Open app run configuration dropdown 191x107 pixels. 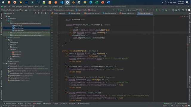pyautogui.click(x=121, y=10)
